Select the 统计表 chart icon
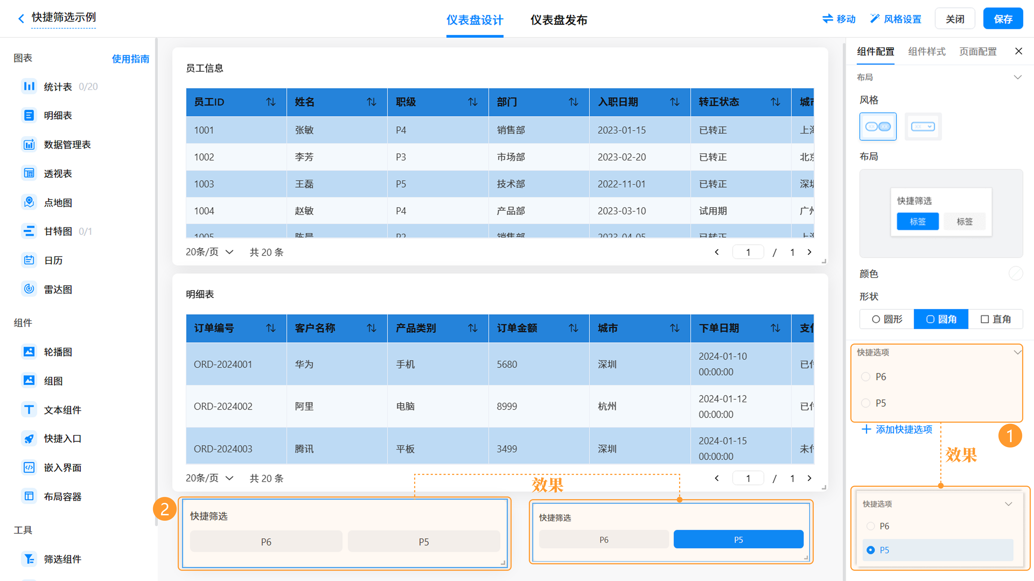Screen dimensions: 1034x581 29,86
